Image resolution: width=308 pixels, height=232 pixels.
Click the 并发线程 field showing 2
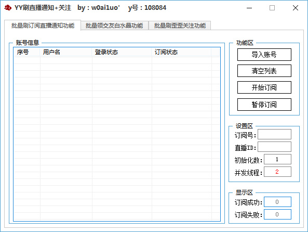[277, 172]
